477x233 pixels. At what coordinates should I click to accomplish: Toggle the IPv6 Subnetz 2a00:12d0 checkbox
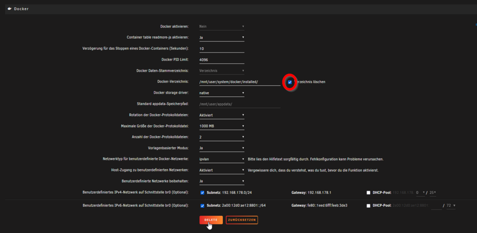click(x=202, y=206)
